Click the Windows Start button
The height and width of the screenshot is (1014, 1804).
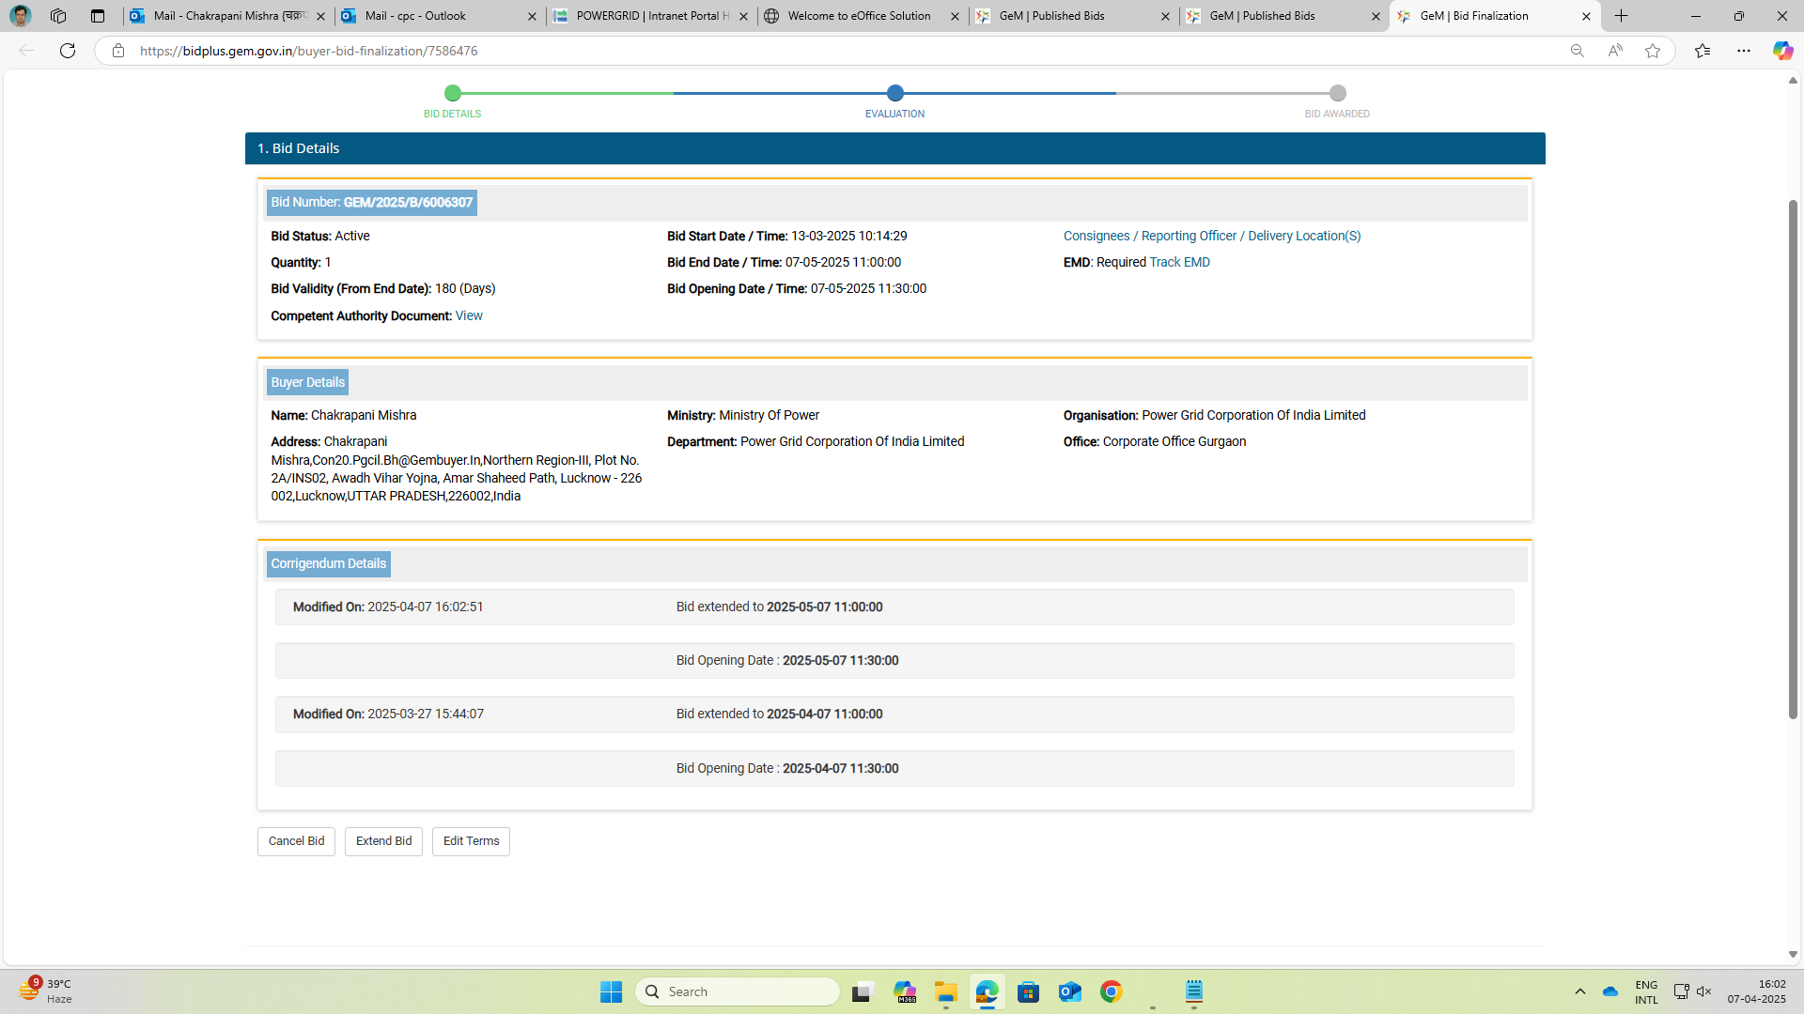pos(611,991)
